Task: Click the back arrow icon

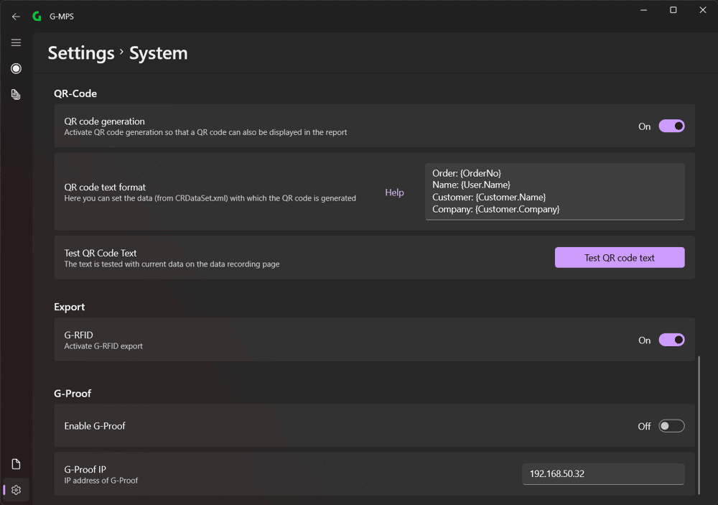Action: coord(16,17)
